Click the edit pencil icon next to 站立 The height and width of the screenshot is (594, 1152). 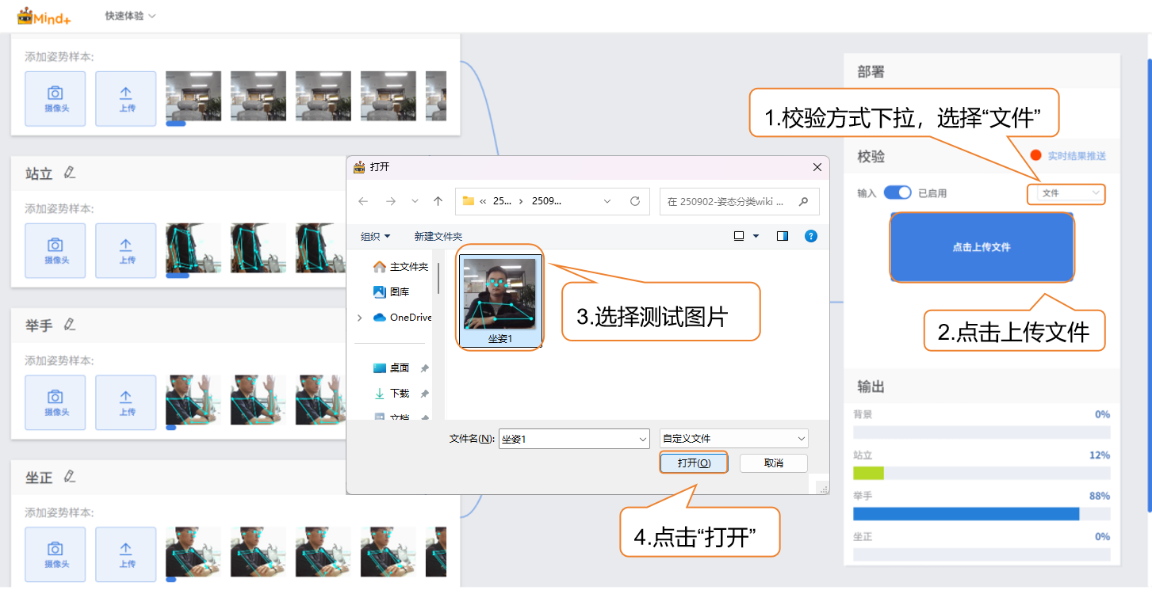(70, 173)
